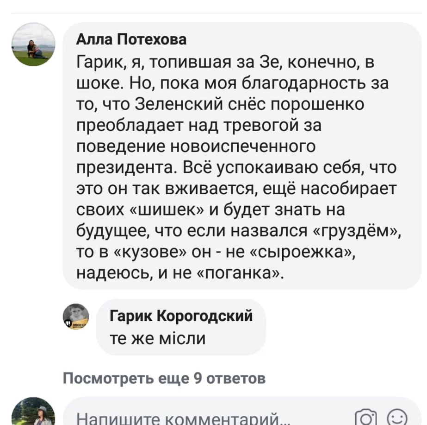Expand «Посмотреть еще 9 ответов» replies
This screenshot has height=425, width=427.
point(164,378)
